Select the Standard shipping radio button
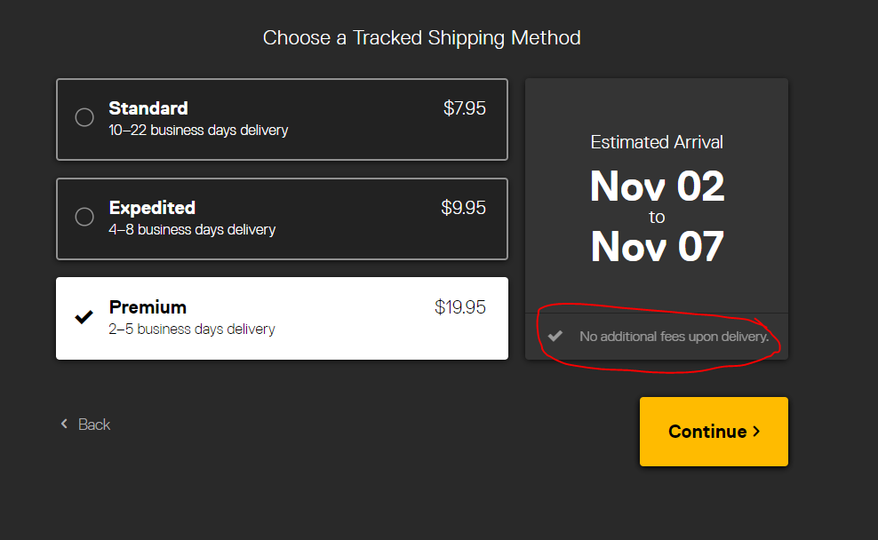Screen dimensions: 878x540 pyautogui.click(x=84, y=117)
